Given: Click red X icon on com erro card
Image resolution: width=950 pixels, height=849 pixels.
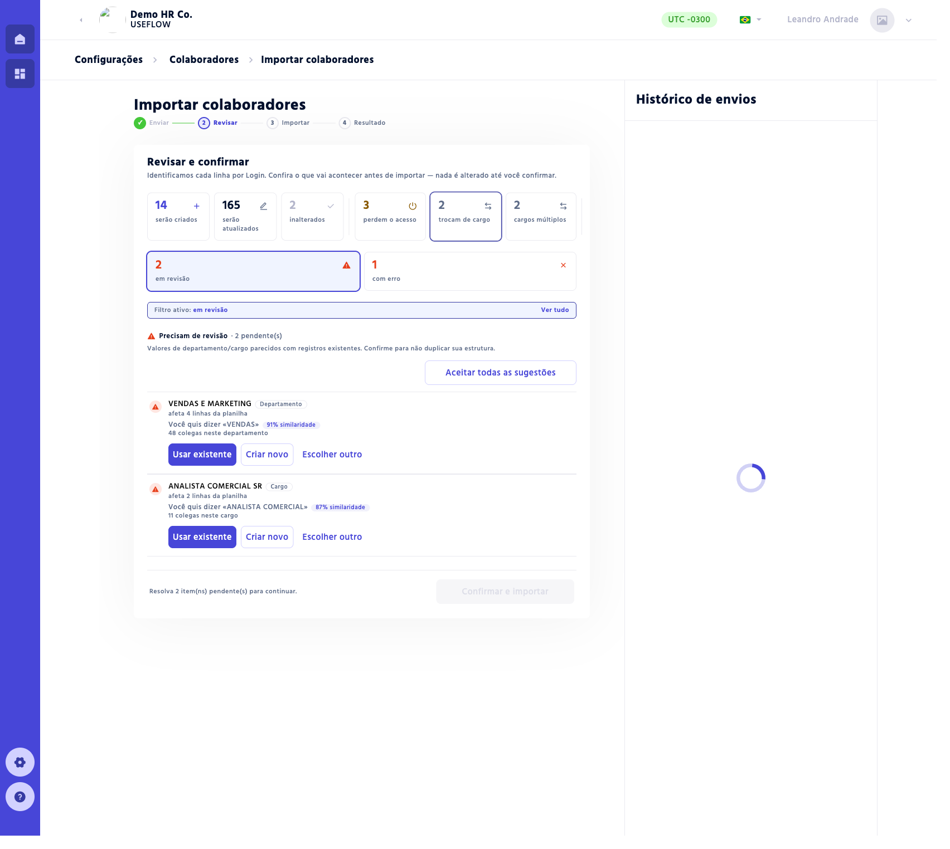Looking at the screenshot, I should click(x=563, y=265).
